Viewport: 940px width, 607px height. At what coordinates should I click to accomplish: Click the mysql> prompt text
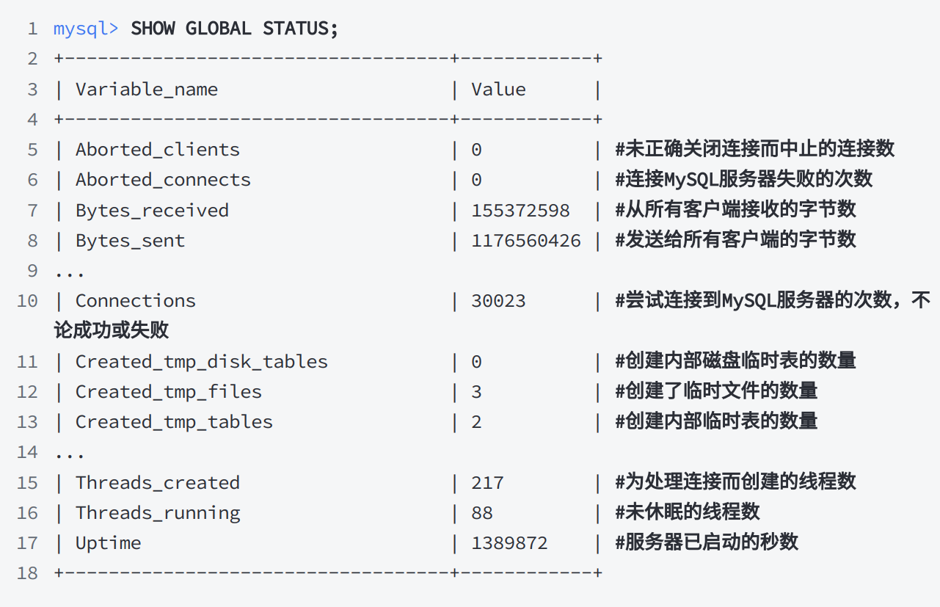pyautogui.click(x=86, y=29)
